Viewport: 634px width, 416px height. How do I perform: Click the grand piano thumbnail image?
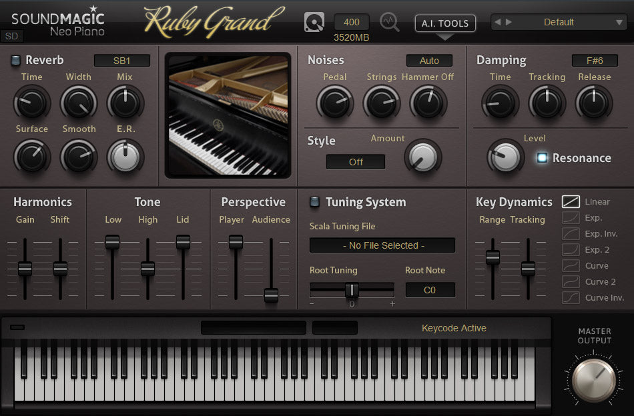click(x=228, y=115)
